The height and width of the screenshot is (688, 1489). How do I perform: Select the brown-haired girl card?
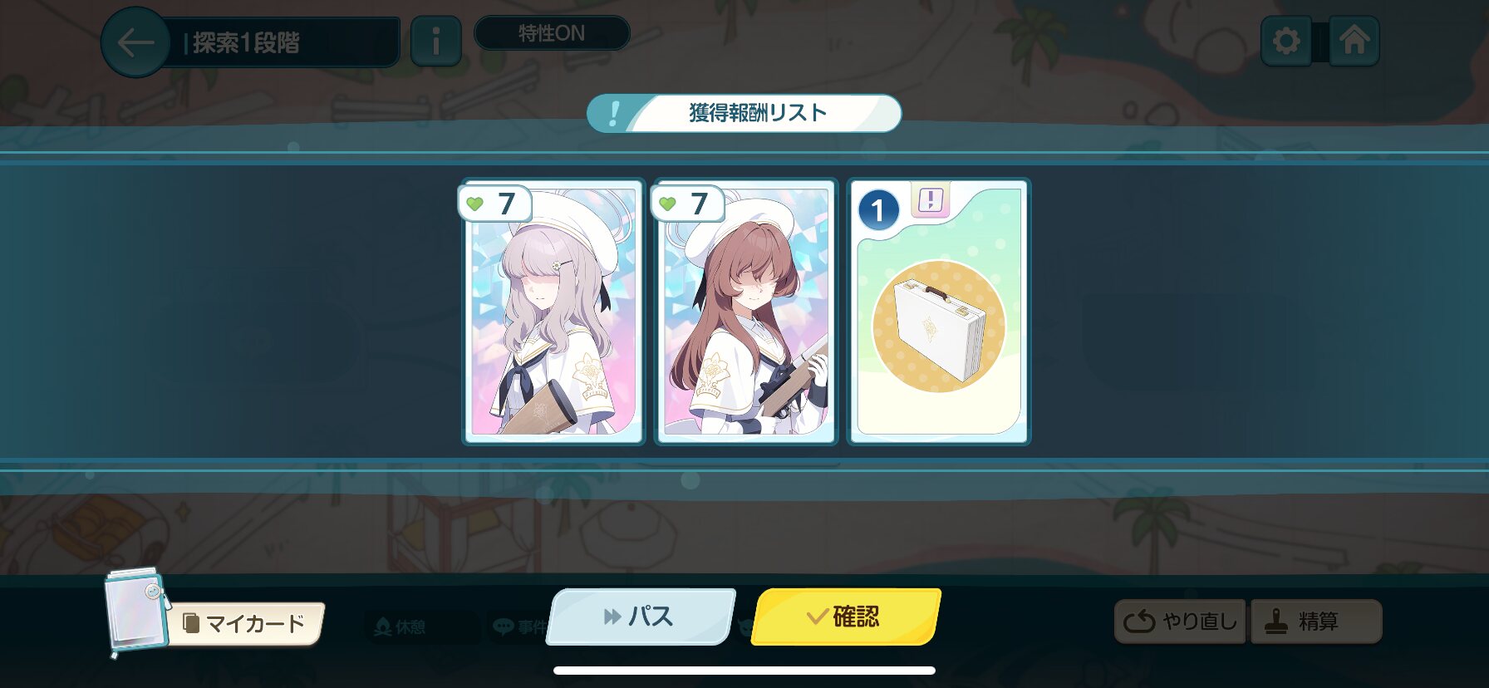click(745, 312)
